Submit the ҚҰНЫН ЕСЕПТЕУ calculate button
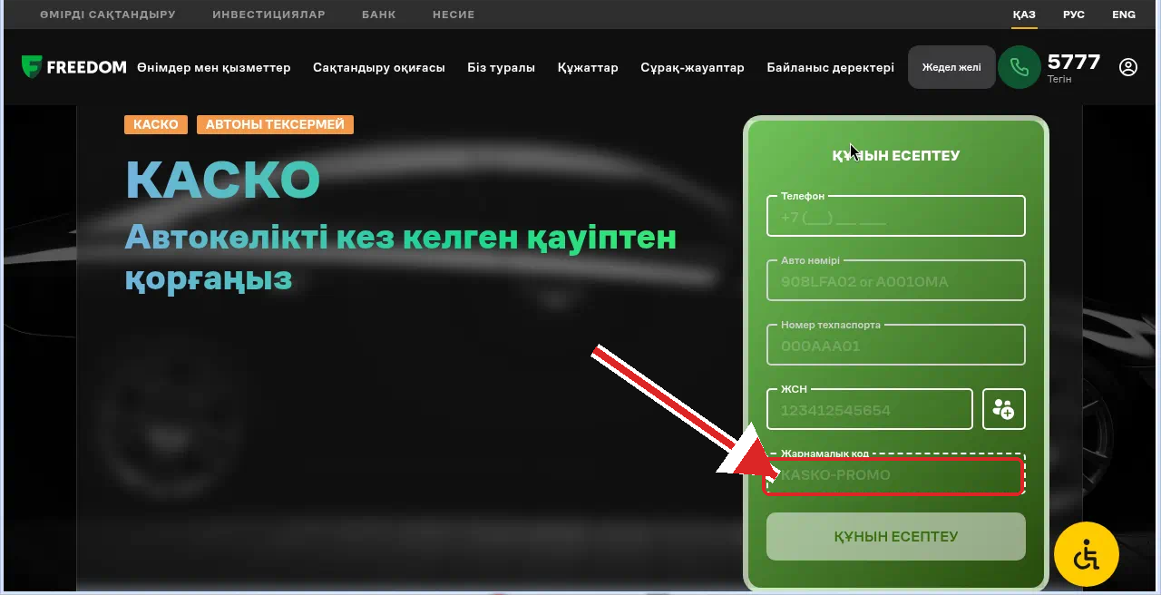The height and width of the screenshot is (595, 1161). click(x=896, y=536)
